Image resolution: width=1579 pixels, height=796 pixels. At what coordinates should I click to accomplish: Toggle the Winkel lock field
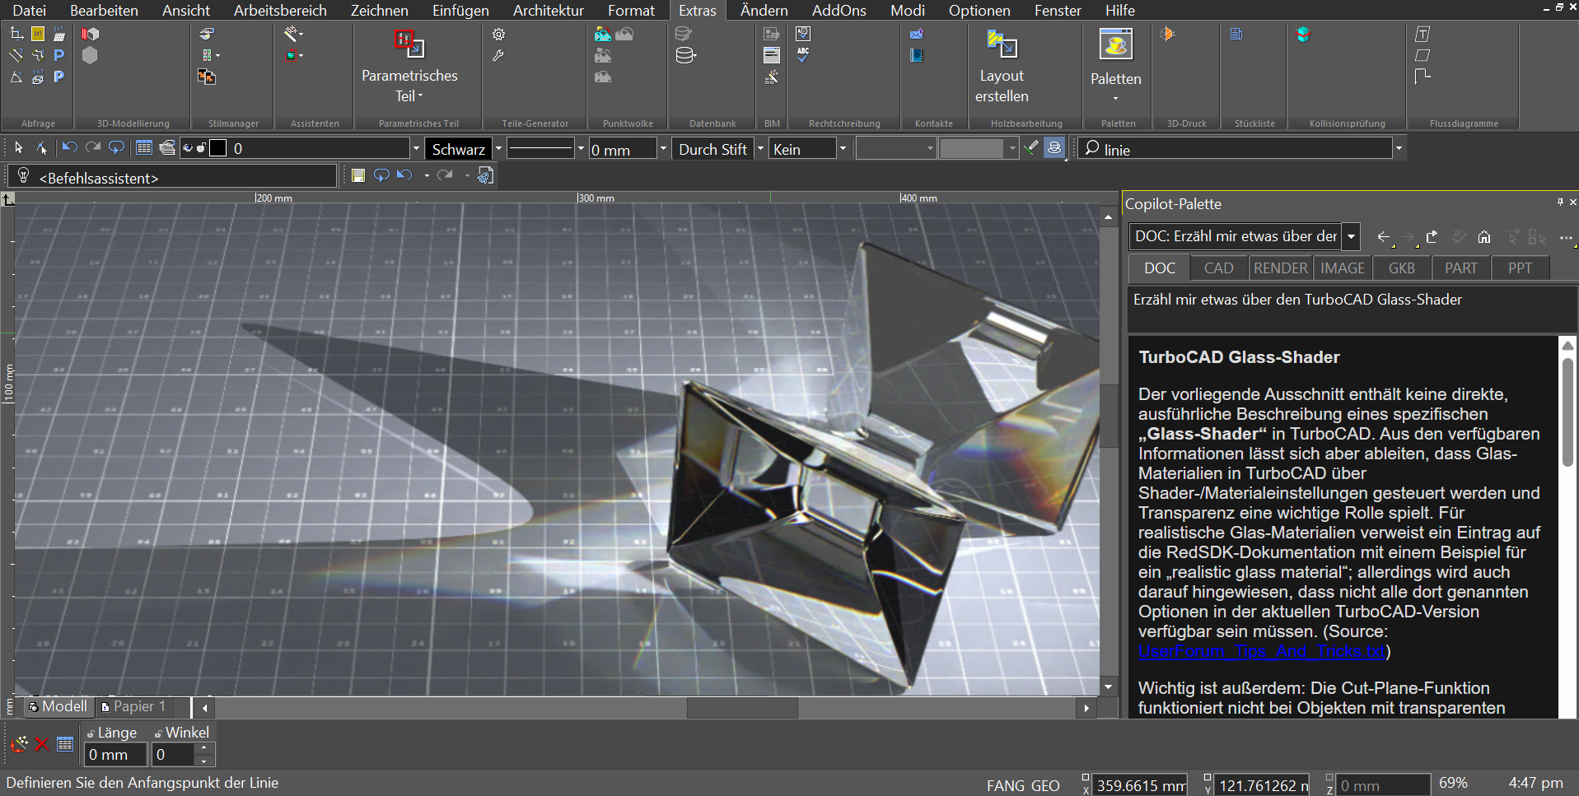point(157,733)
